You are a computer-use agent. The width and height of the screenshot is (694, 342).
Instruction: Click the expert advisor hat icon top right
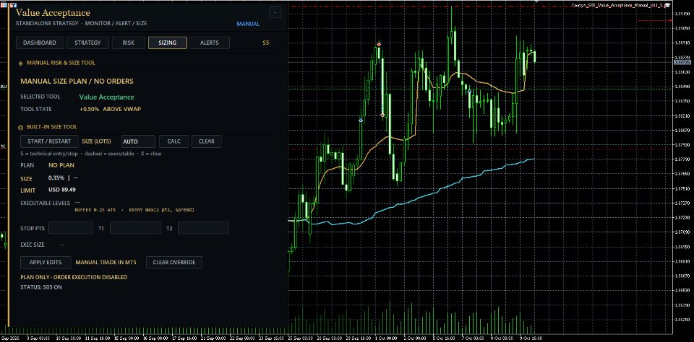[667, 5]
